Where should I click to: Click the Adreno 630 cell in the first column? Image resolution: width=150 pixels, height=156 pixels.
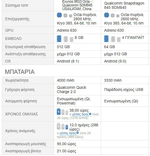[x=77, y=30]
